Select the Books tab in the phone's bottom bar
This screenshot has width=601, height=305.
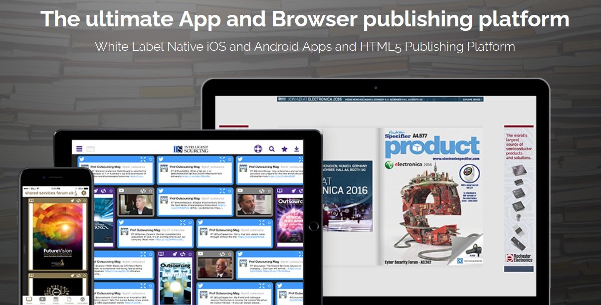(29, 300)
